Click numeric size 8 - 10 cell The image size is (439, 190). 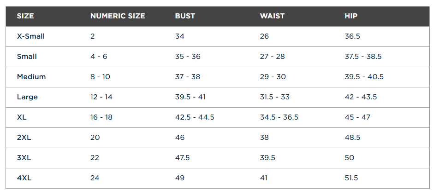[100, 77]
